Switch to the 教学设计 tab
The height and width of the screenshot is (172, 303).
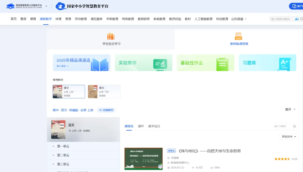154,126
